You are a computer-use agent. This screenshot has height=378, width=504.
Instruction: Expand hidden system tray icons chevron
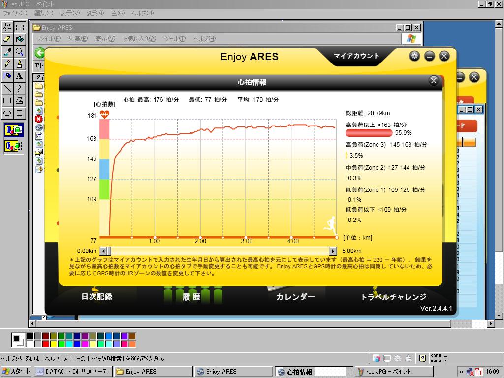(462, 372)
